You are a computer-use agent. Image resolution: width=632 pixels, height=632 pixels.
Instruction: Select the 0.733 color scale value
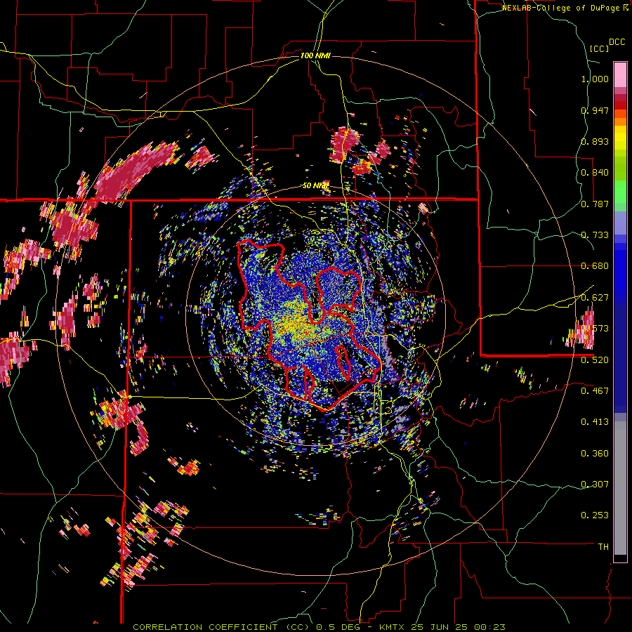tap(595, 235)
